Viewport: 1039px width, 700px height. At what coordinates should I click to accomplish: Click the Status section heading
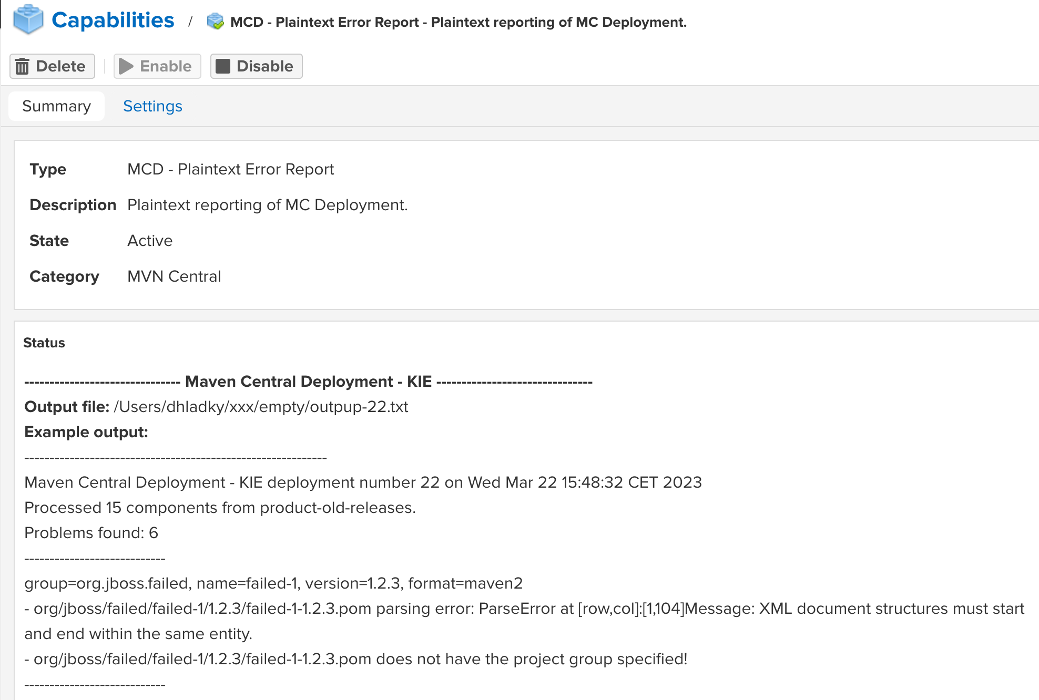[x=44, y=343]
